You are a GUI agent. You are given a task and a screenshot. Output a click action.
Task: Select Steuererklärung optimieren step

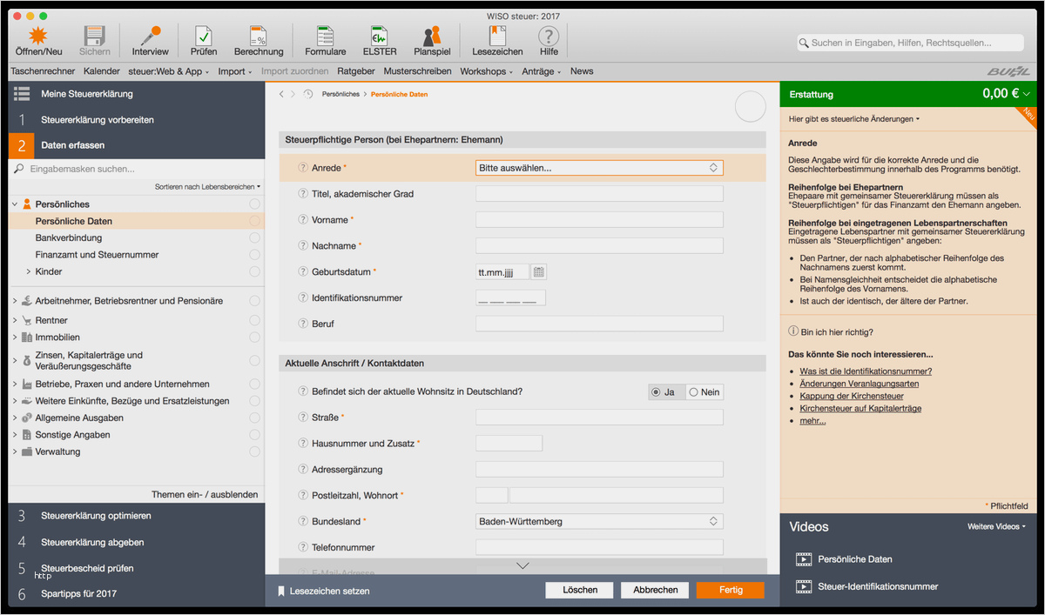pos(96,516)
